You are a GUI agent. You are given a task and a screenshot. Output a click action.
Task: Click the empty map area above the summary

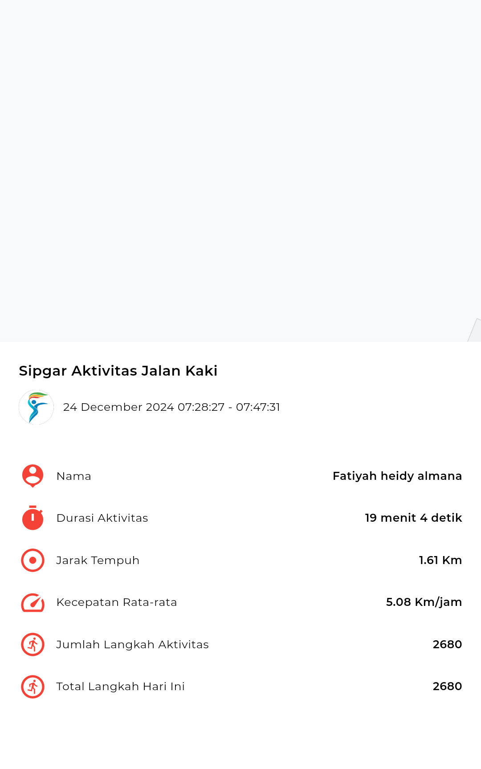pos(240,171)
